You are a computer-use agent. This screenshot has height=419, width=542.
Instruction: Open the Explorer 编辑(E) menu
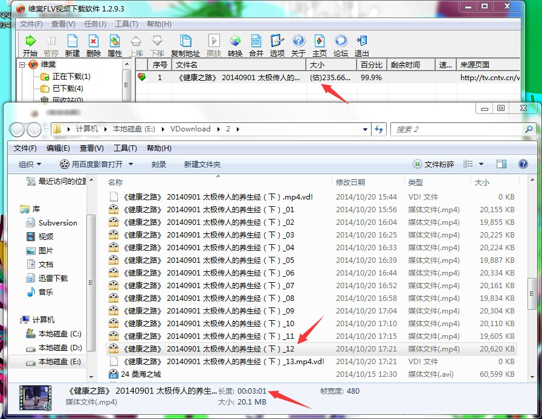(58, 148)
